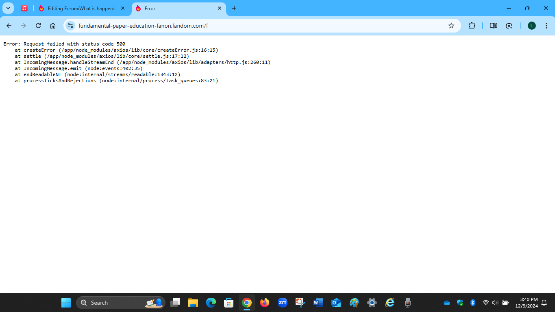Go forward to the next page
This screenshot has width=555, height=312.
[x=24, y=26]
